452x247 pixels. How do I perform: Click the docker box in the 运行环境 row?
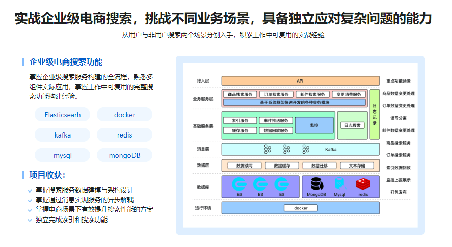tap(301, 208)
